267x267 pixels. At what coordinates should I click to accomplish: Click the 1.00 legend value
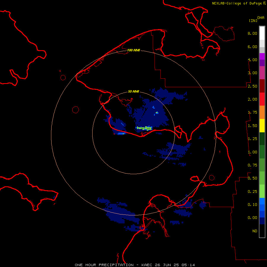252,152
